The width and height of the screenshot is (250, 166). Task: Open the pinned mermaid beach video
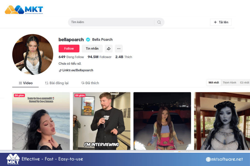click(41, 121)
